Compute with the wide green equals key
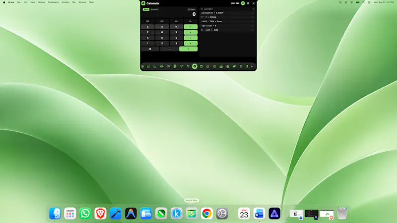 pyautogui.click(x=189, y=49)
